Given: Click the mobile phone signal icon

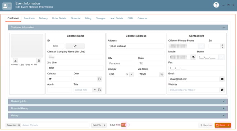Looking at the screenshot, I should [x=193, y=57].
